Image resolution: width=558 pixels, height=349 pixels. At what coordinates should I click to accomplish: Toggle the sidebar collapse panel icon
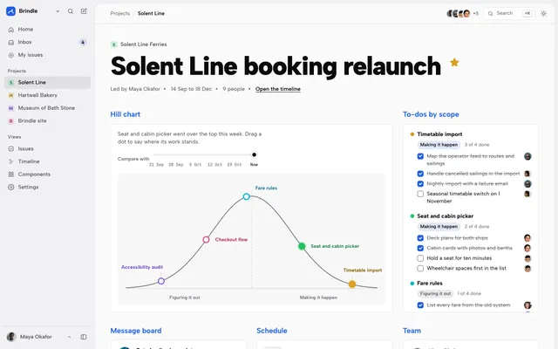pyautogui.click(x=84, y=337)
